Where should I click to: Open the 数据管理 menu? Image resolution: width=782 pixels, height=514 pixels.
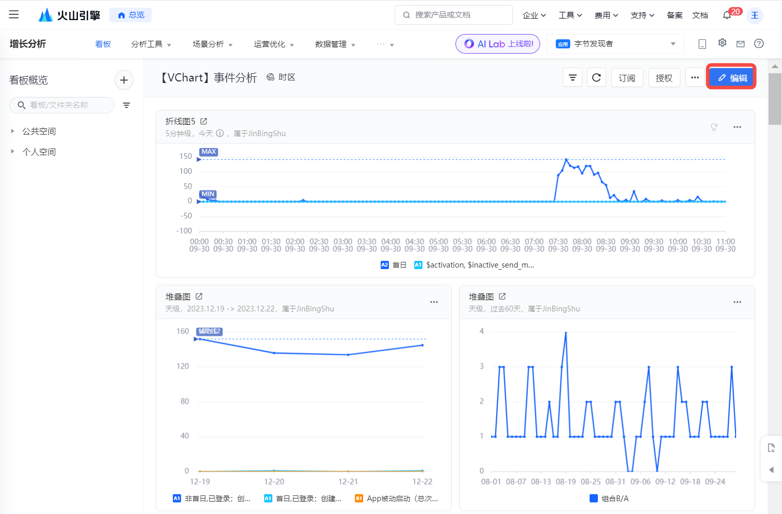point(335,44)
